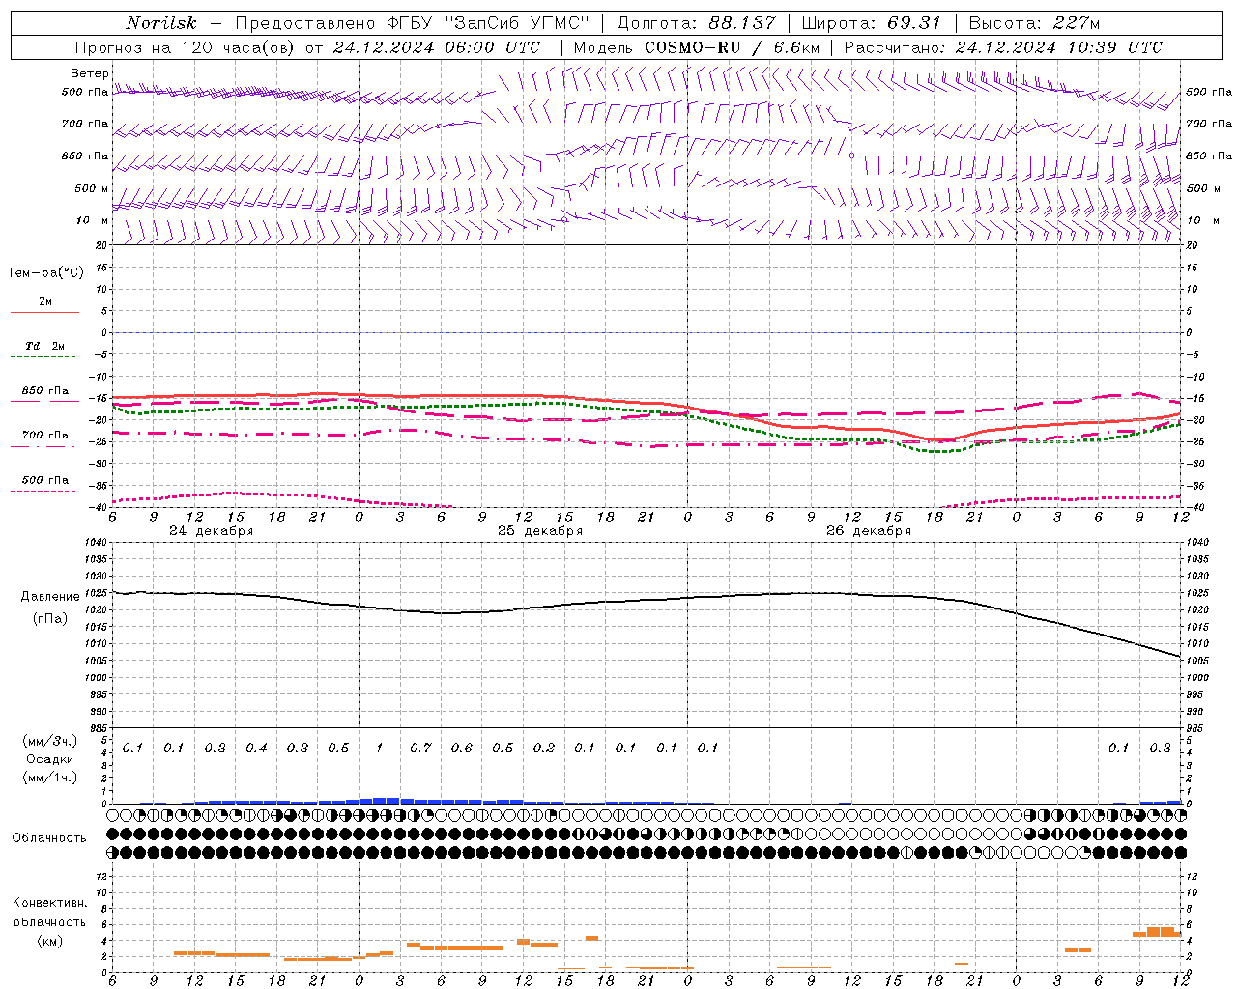Click "Рассчитано: 24.12.2024 10:39 UTC" text

1003,47
